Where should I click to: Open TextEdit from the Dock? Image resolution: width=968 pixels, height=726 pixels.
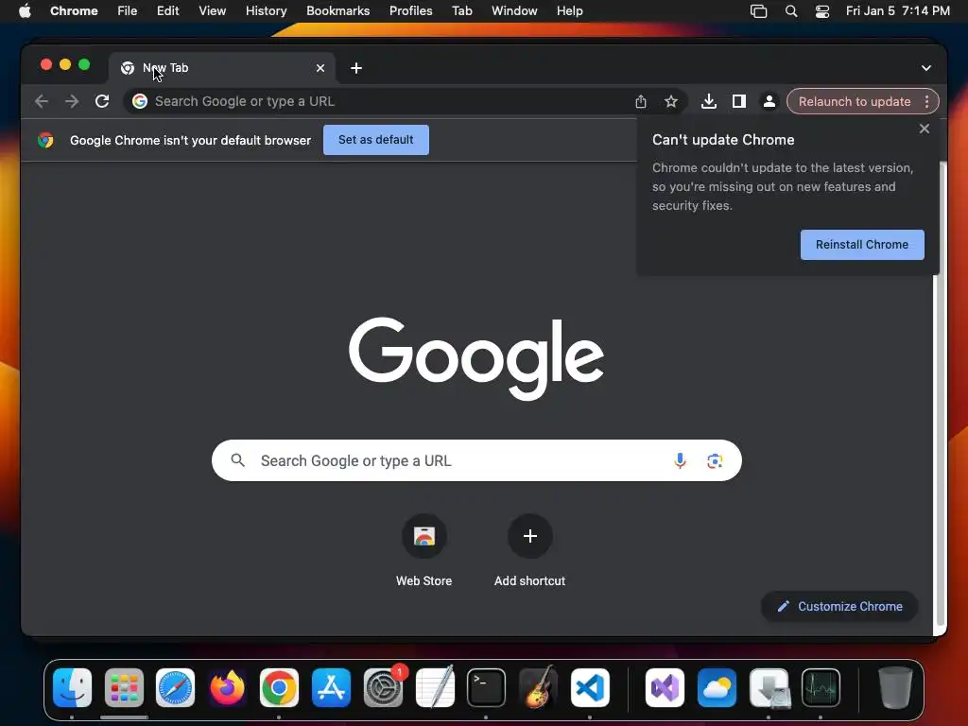[435, 687]
